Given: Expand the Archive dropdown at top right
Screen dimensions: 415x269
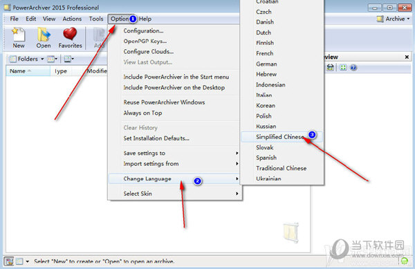Looking at the screenshot, I should 394,19.
